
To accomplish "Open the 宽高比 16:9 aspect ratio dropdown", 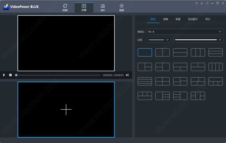I will click(185, 32).
